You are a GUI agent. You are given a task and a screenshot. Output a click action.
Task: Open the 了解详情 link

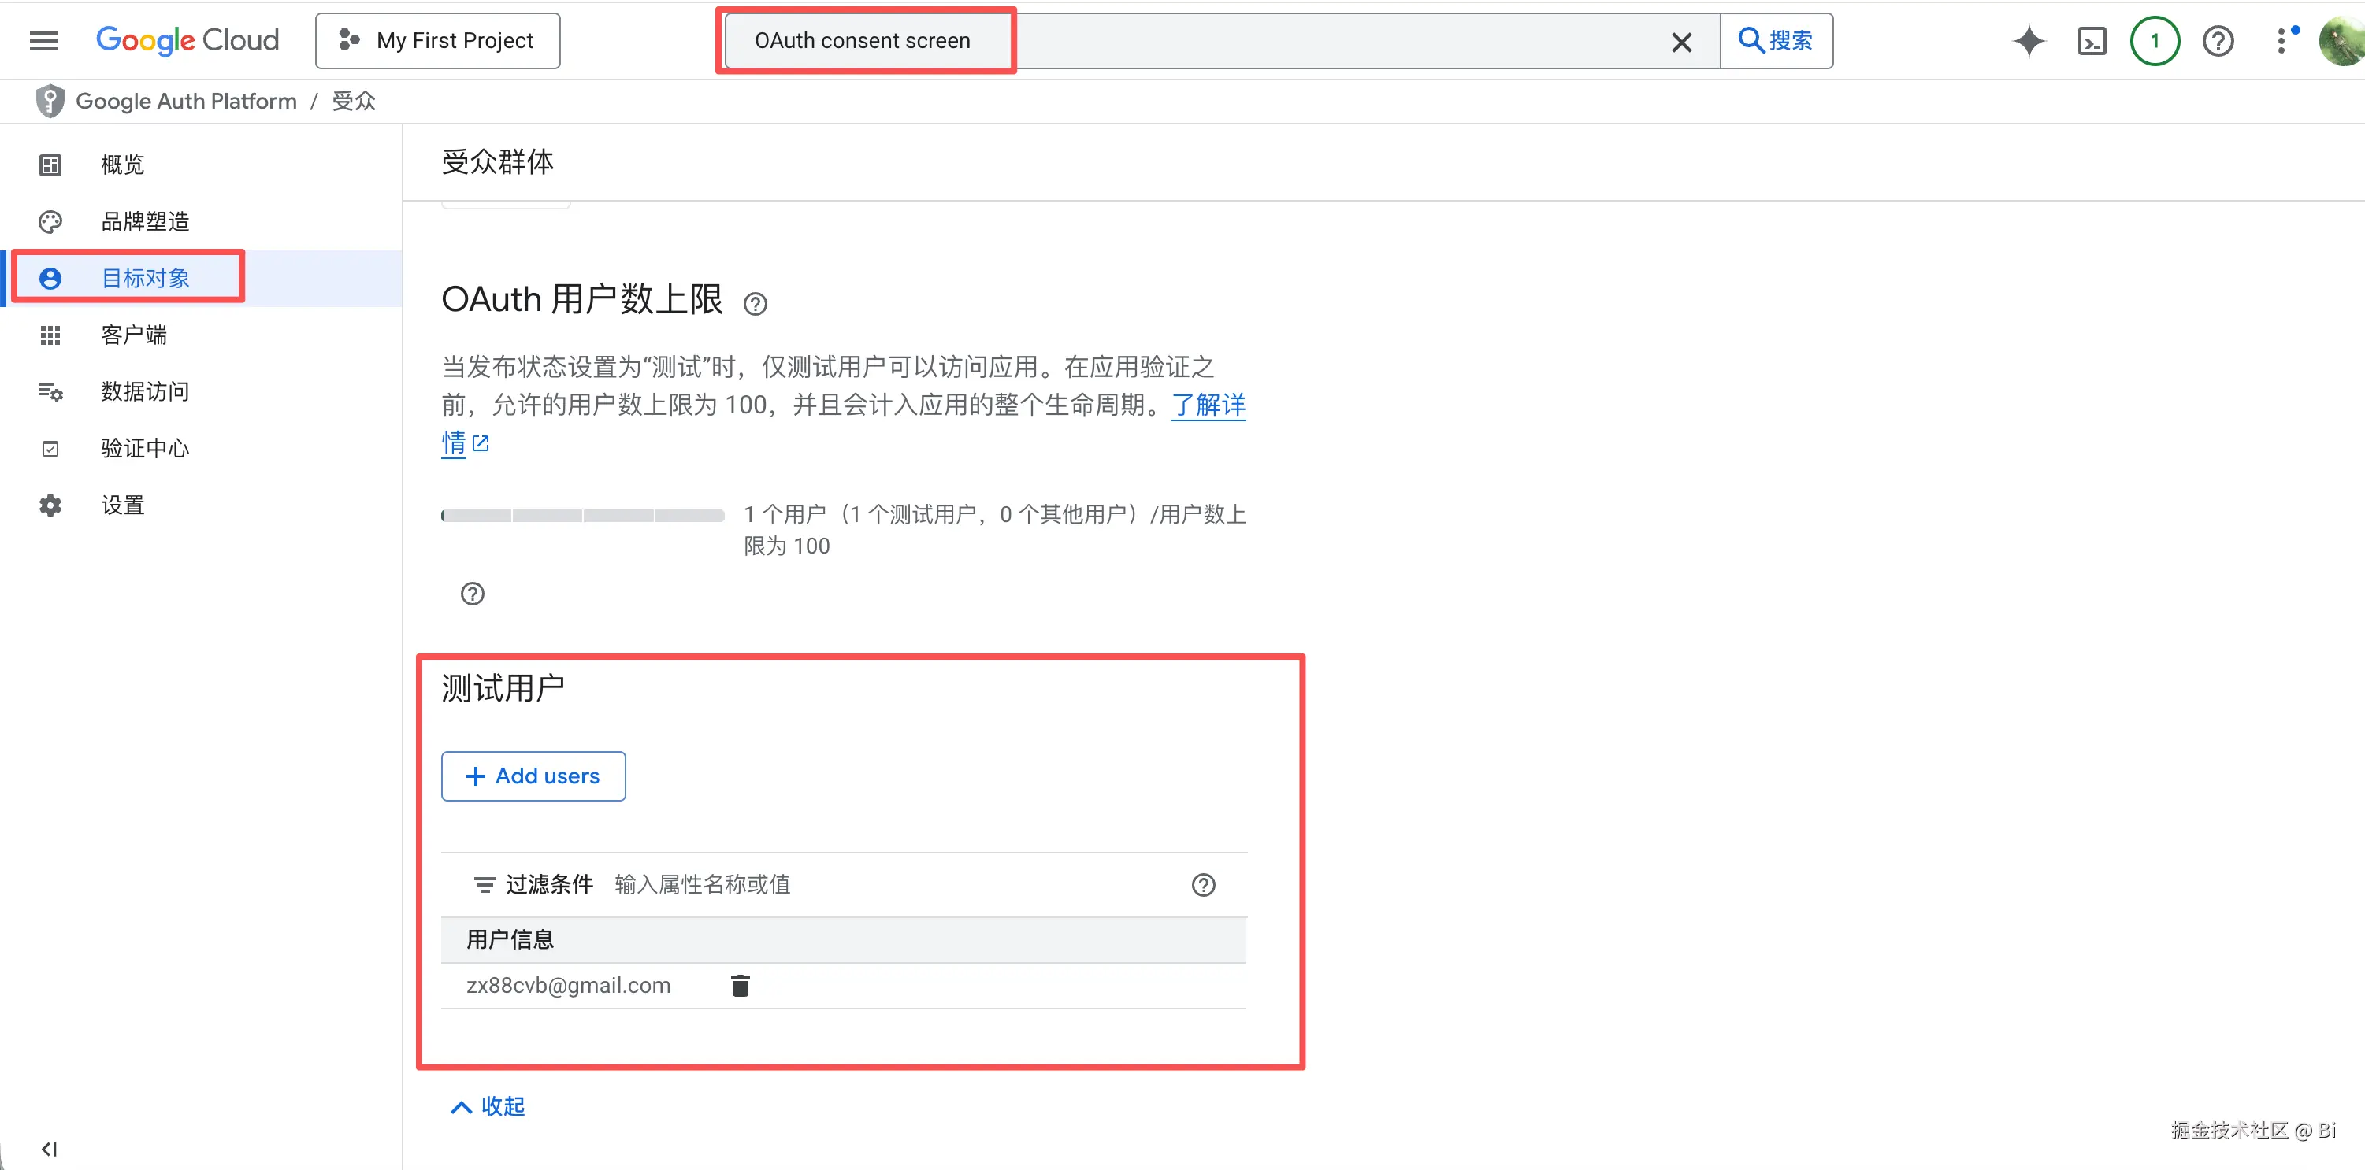[x=1207, y=406]
